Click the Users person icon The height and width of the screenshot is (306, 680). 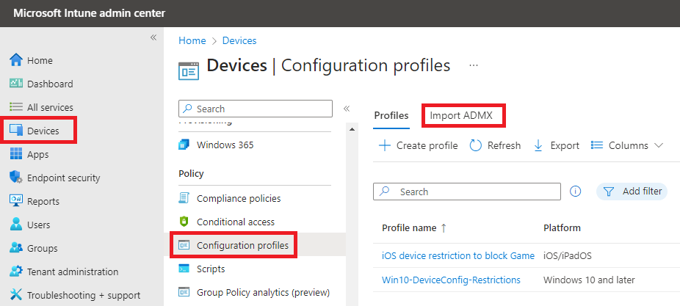tap(16, 225)
